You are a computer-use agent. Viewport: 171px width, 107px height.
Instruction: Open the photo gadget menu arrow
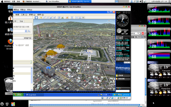(x=127, y=62)
